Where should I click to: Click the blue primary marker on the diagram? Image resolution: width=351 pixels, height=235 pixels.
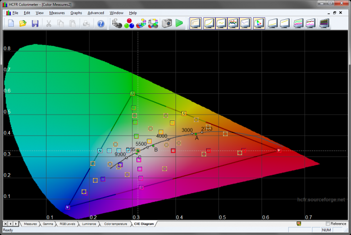[68, 207]
